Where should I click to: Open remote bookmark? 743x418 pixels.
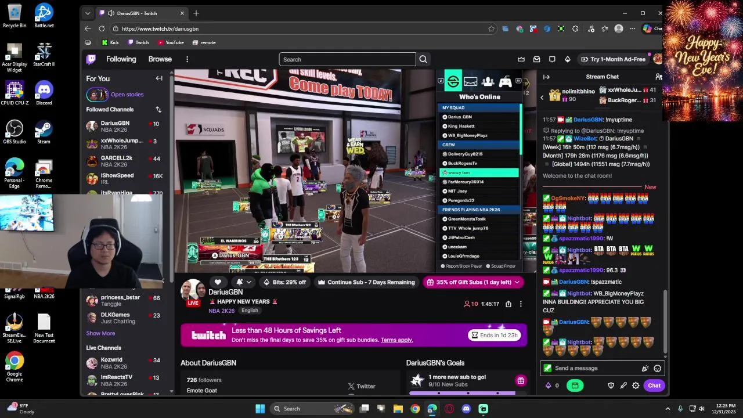coord(204,42)
